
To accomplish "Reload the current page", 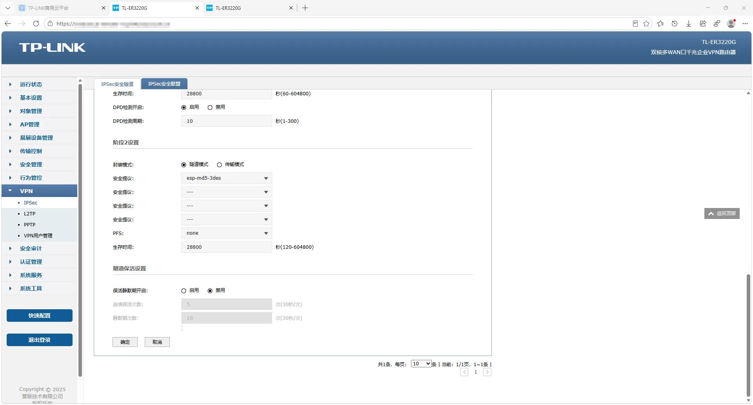I will [36, 24].
